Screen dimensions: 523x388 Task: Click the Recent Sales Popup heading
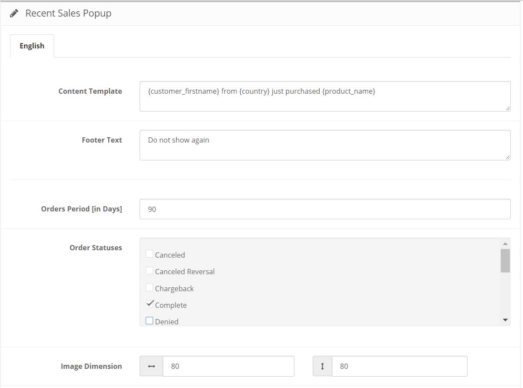[x=68, y=14]
